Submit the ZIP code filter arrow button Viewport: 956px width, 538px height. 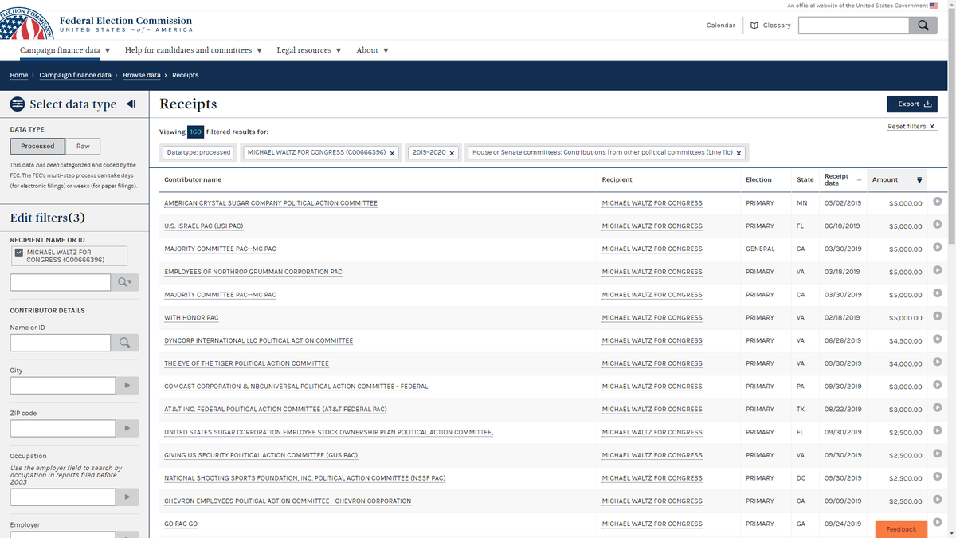127,429
